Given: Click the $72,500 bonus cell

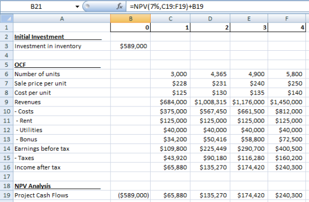Looking at the screenshot, I should pos(287,139).
